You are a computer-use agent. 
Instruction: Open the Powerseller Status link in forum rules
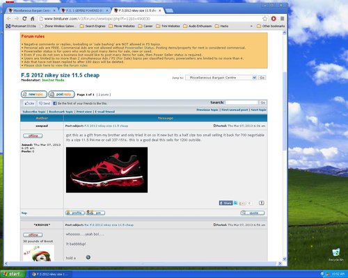[x=139, y=48]
